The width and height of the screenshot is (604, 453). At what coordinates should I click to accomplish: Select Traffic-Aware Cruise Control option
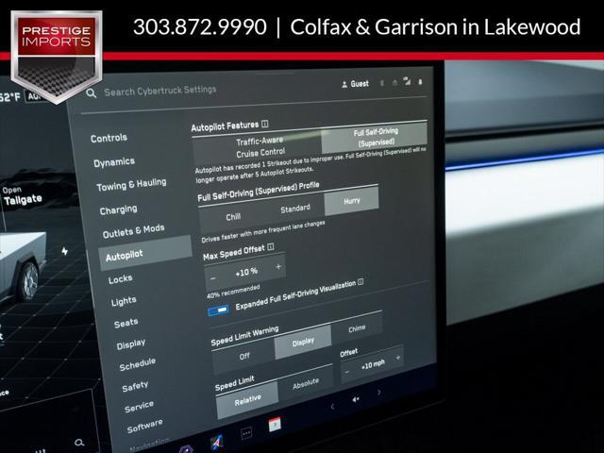tap(258, 147)
